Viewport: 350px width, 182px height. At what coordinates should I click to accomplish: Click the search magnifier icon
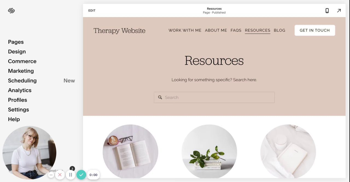click(x=160, y=97)
